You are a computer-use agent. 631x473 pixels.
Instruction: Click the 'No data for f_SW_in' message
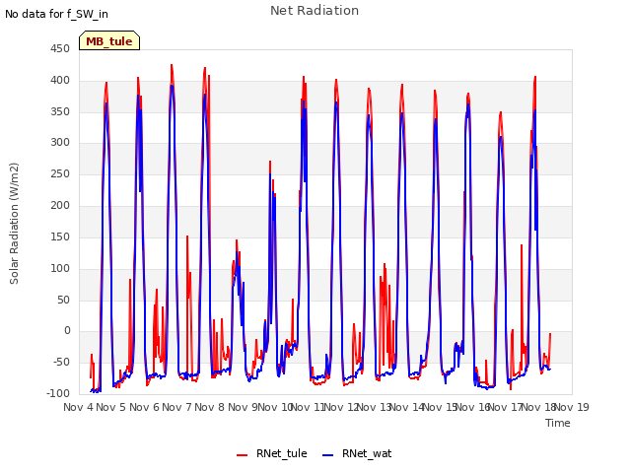[x=56, y=14]
